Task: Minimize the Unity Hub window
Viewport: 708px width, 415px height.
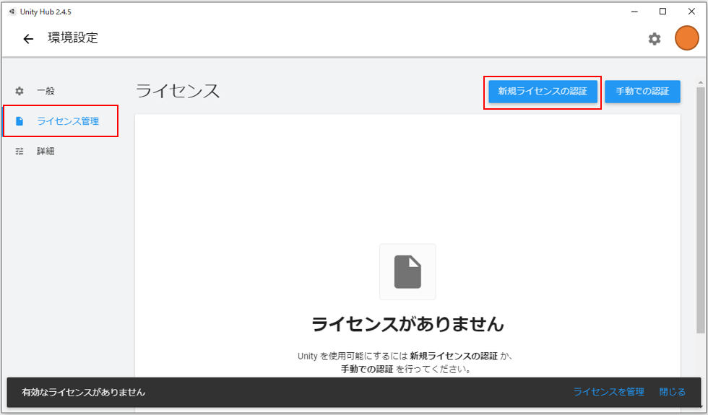Action: (x=634, y=12)
